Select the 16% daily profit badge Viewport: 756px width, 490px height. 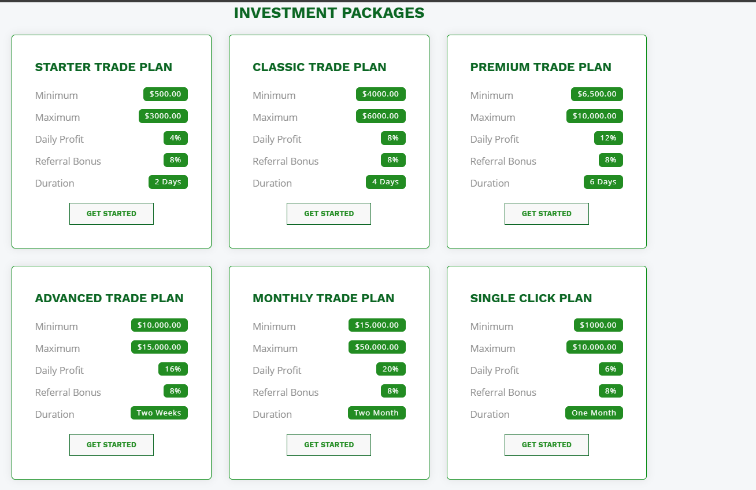coord(173,369)
